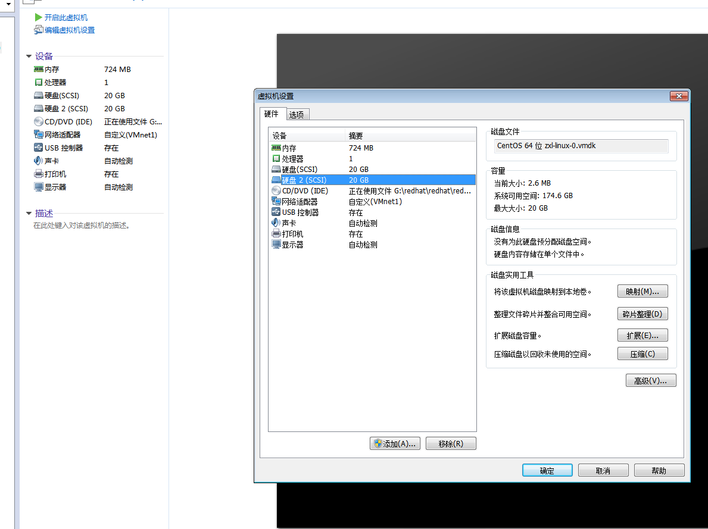Cancel dialog with 取消 button
This screenshot has height=529, width=708.
tap(603, 470)
